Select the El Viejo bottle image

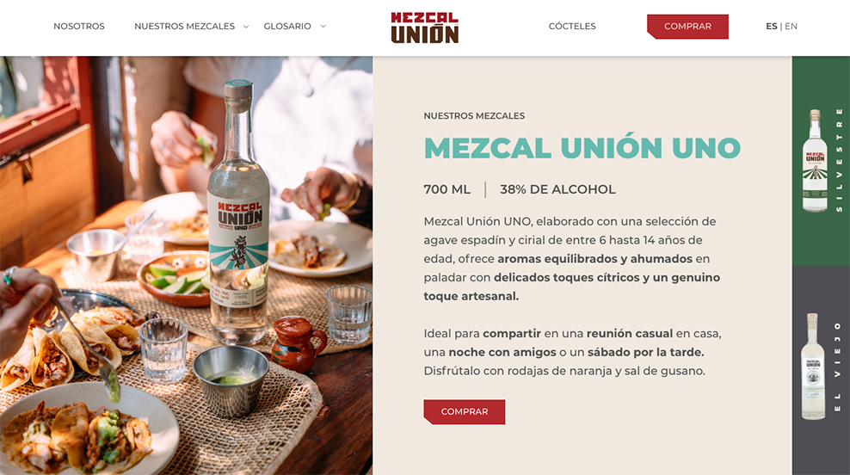(x=813, y=366)
